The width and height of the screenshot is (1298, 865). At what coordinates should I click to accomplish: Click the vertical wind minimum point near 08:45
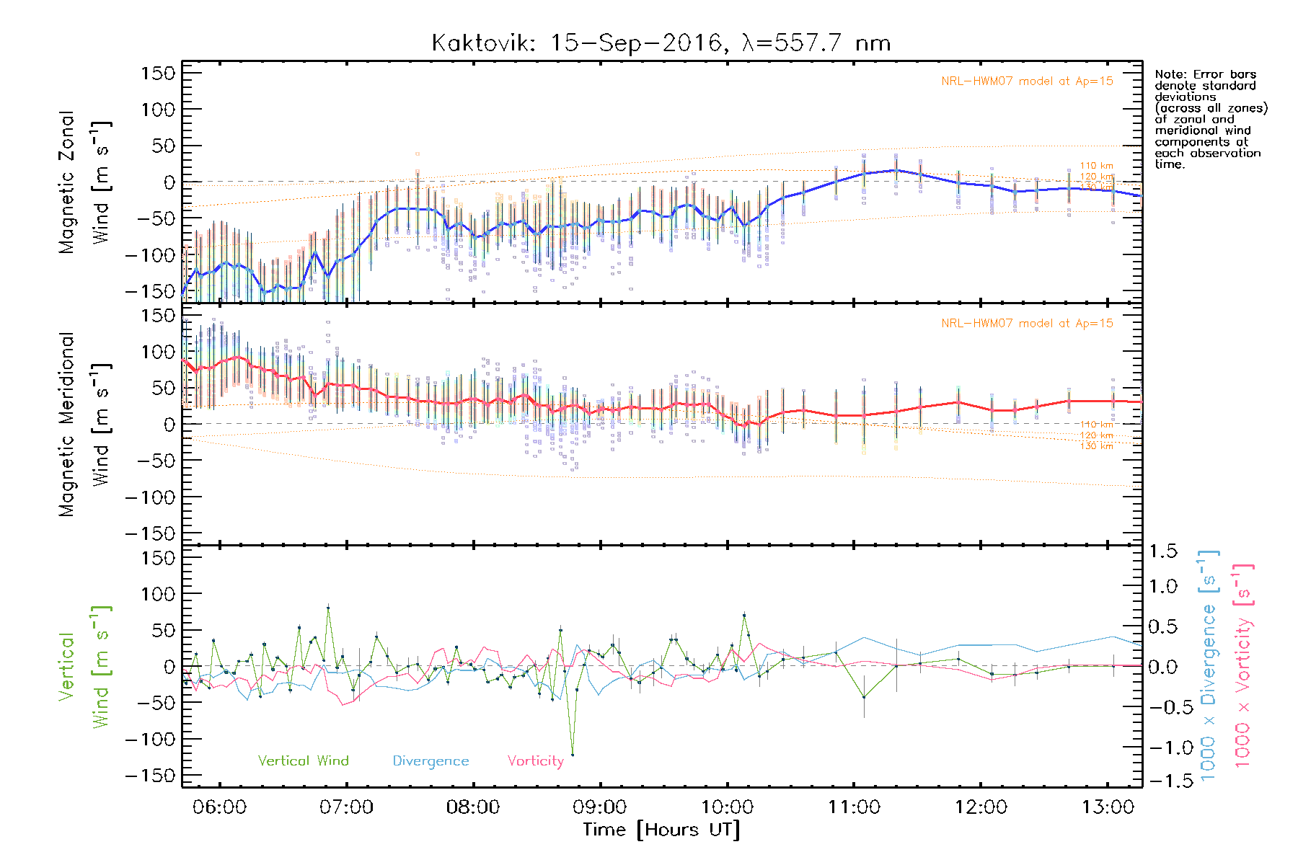[x=573, y=755]
